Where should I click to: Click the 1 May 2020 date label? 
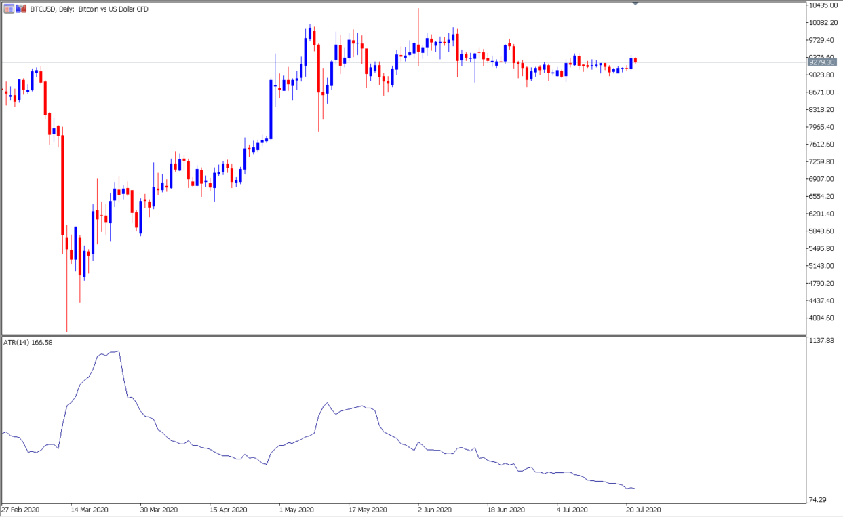296,509
